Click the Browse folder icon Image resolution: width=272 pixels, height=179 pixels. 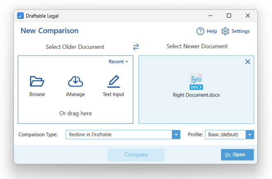point(37,81)
